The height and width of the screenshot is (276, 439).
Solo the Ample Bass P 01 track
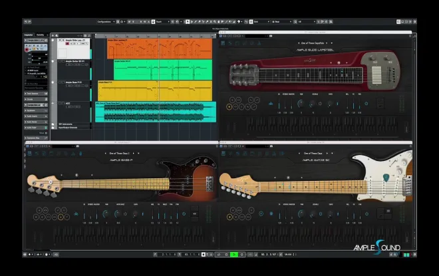pyautogui.click(x=63, y=82)
